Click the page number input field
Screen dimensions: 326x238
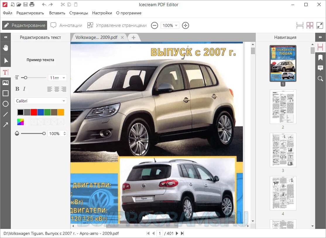[160, 233]
